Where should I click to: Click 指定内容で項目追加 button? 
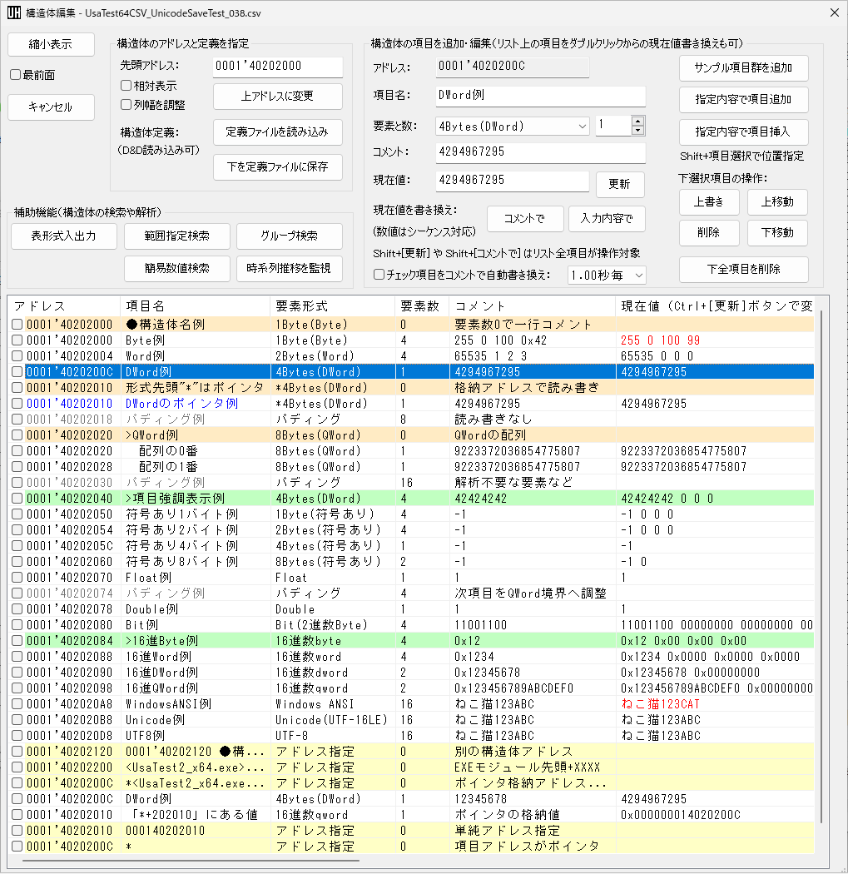click(x=743, y=100)
